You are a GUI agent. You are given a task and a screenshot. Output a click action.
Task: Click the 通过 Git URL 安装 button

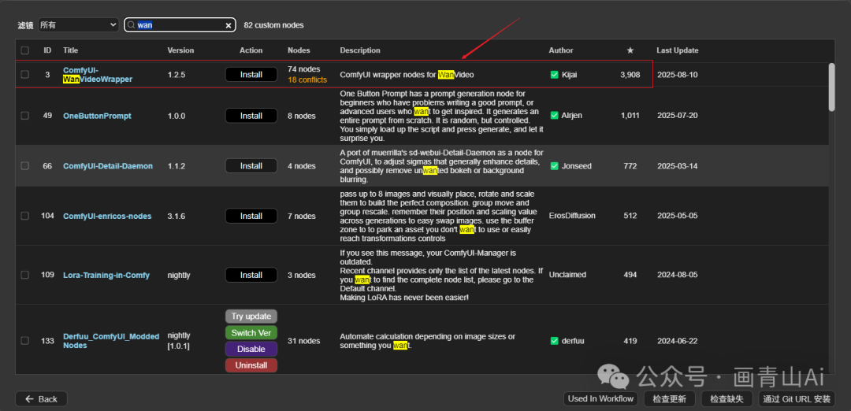pyautogui.click(x=797, y=399)
